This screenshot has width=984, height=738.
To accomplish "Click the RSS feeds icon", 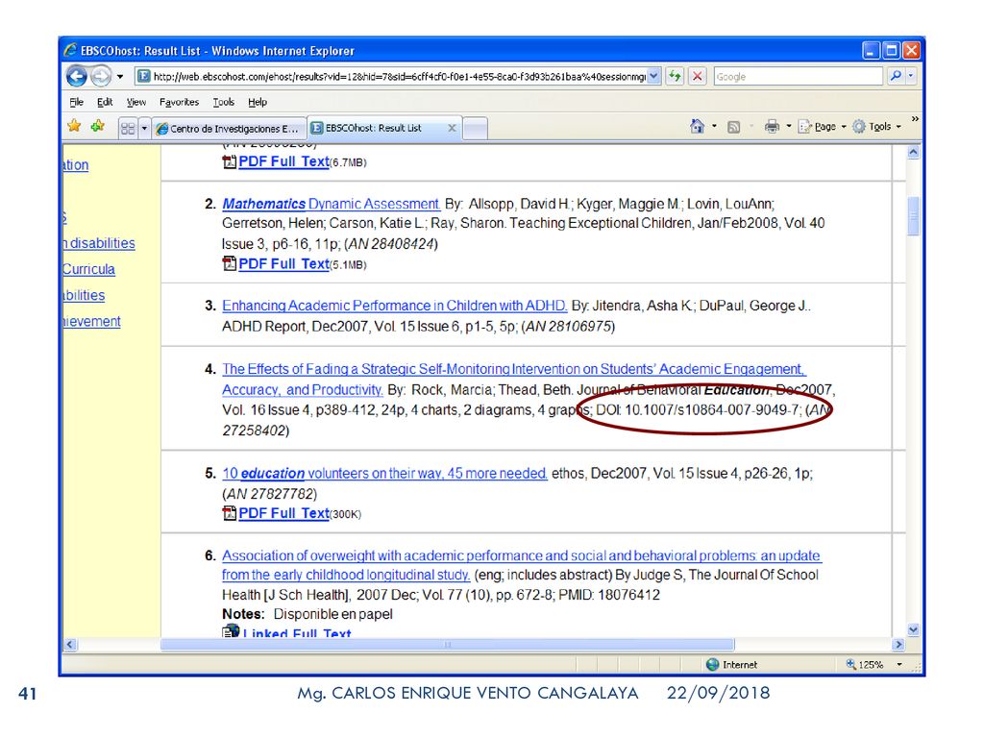I will click(733, 127).
